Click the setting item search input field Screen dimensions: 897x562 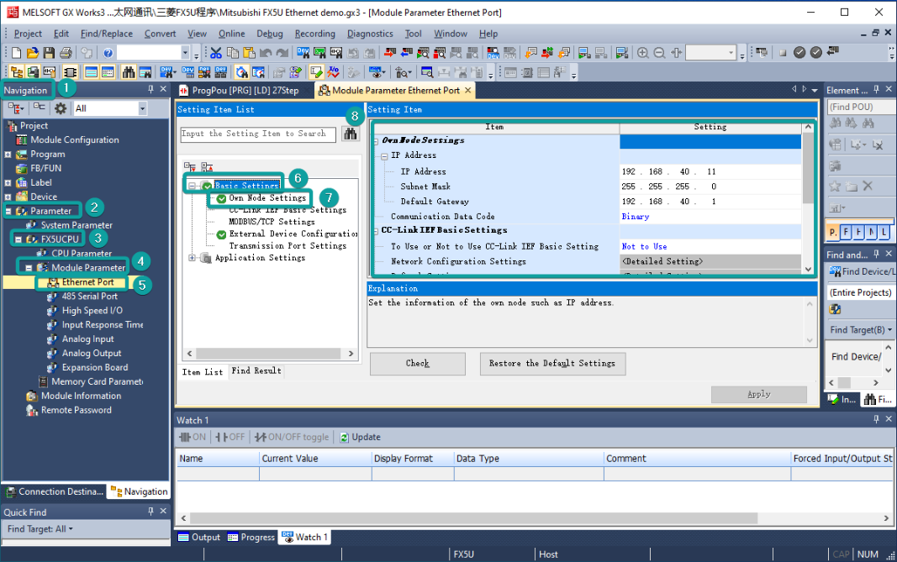point(258,134)
